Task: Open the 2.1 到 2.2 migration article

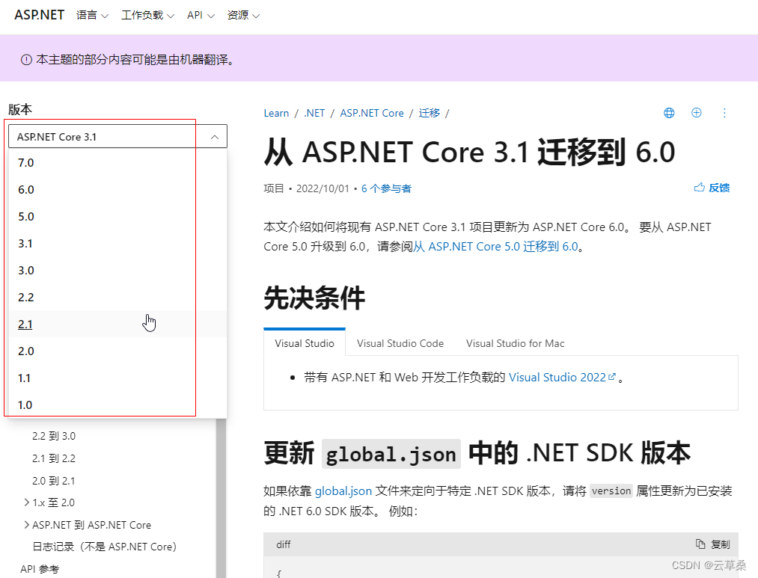Action: [x=54, y=458]
